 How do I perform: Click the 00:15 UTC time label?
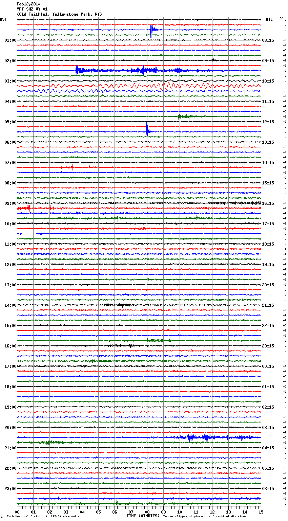click(268, 366)
